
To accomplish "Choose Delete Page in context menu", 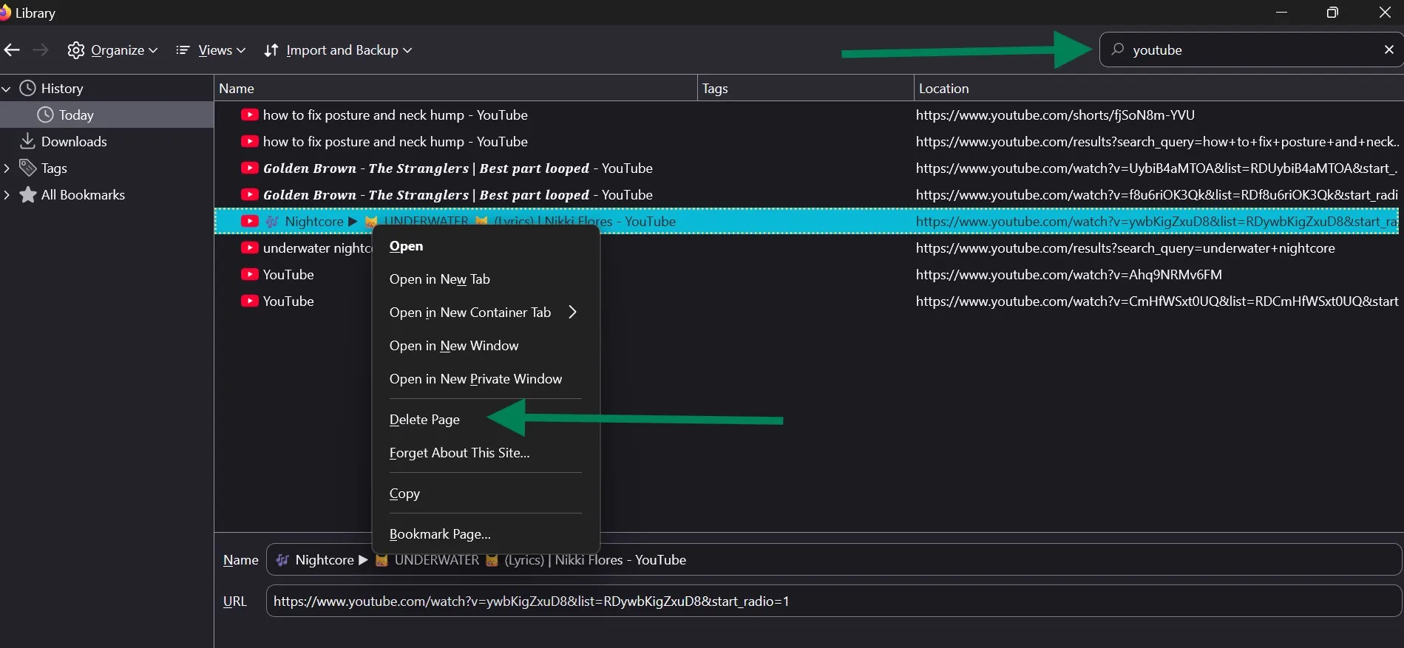I will (x=485, y=419).
